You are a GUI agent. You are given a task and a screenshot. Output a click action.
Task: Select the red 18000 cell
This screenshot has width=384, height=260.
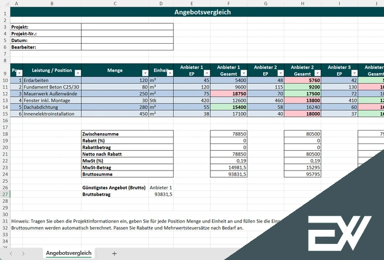[x=302, y=114]
